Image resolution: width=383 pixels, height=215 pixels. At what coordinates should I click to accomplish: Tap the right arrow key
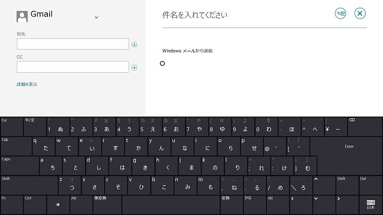coord(347,204)
